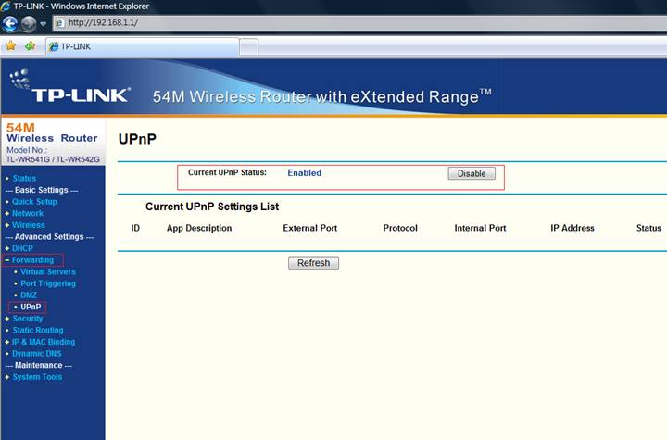
Task: Expand the Network menu section
Action: pos(28,213)
